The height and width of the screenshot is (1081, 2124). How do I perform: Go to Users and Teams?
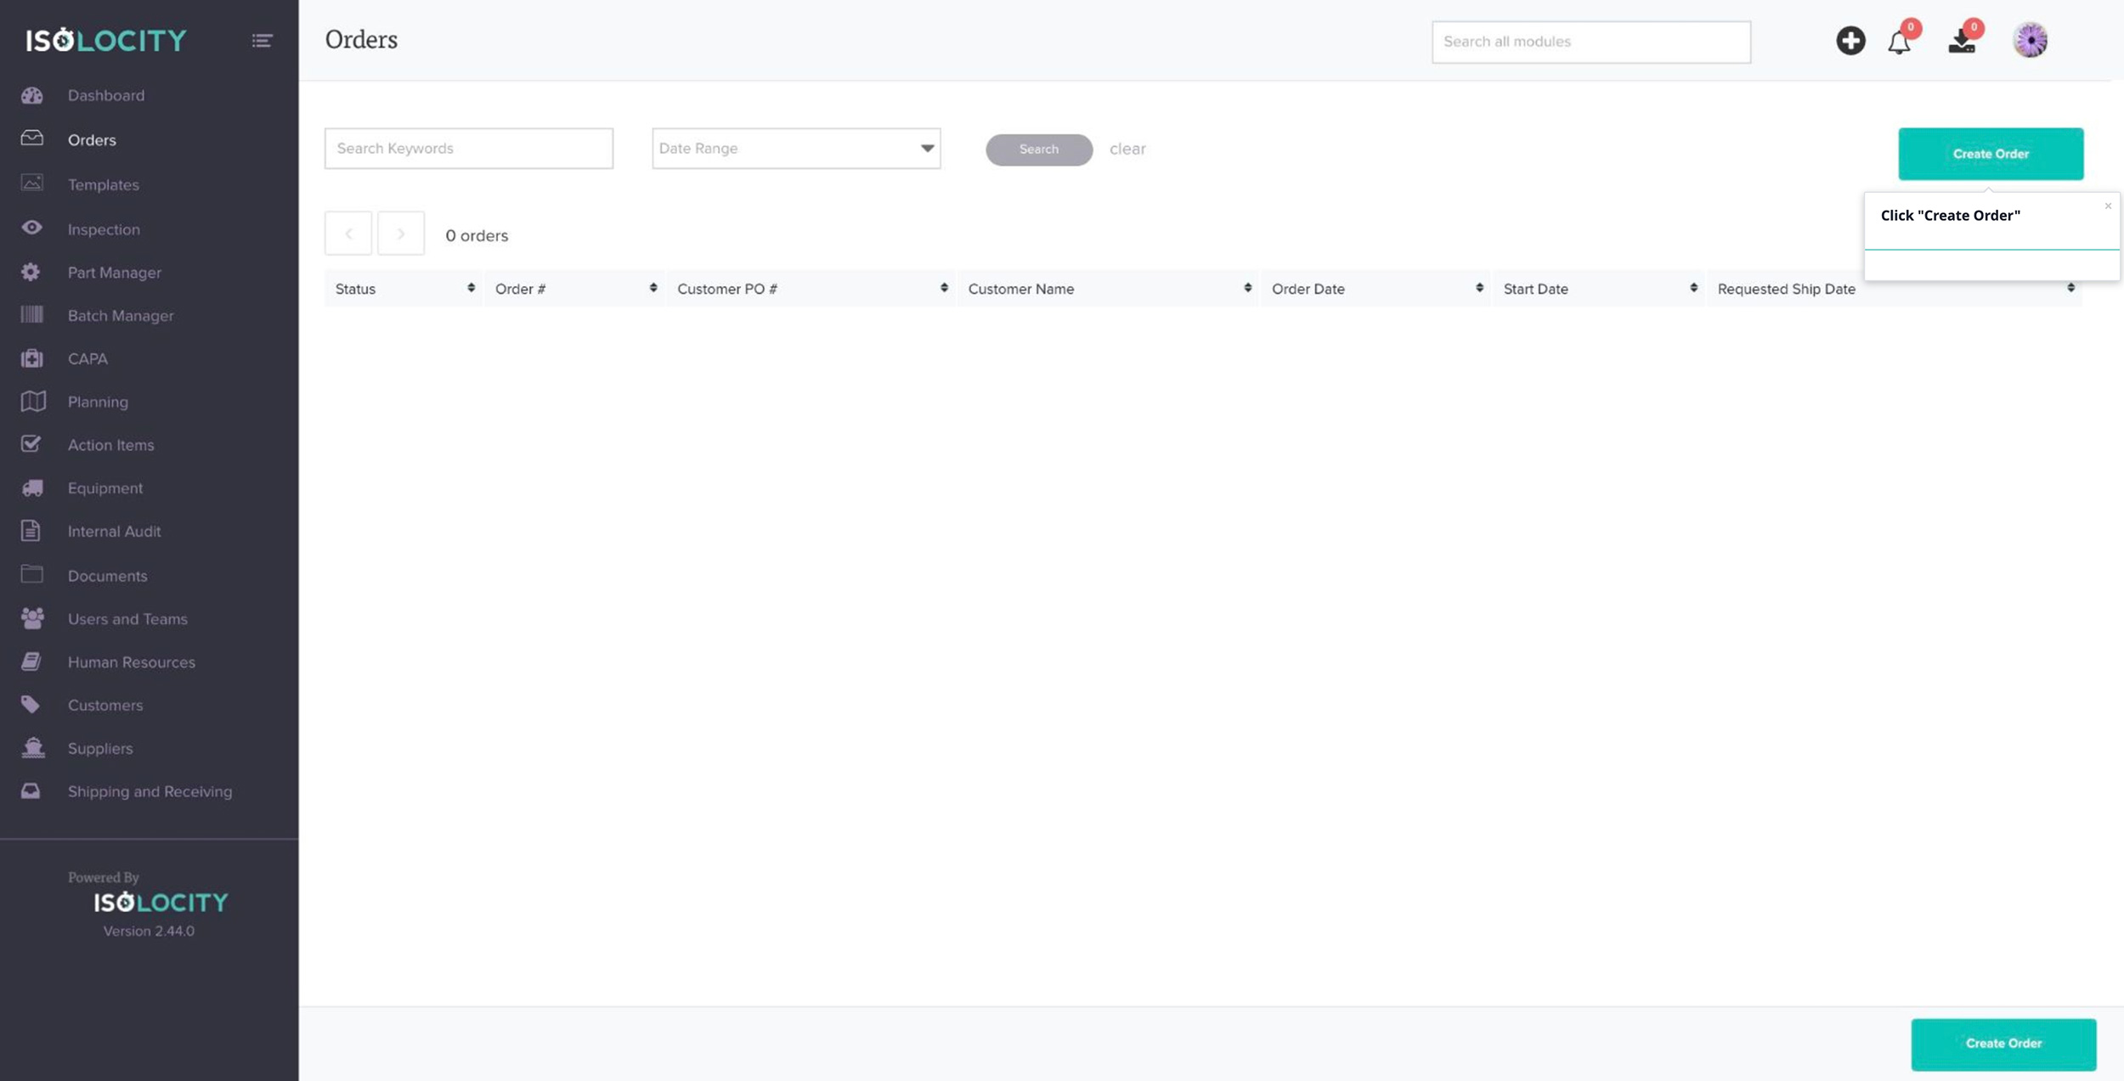coord(127,619)
